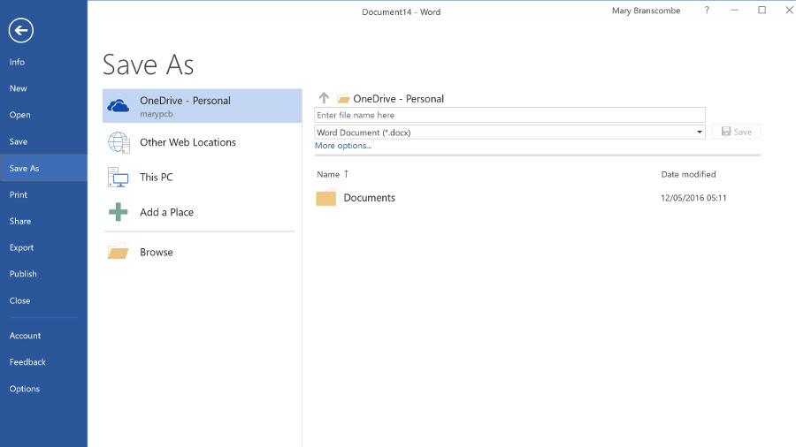Open the Feedback page

pos(43,362)
